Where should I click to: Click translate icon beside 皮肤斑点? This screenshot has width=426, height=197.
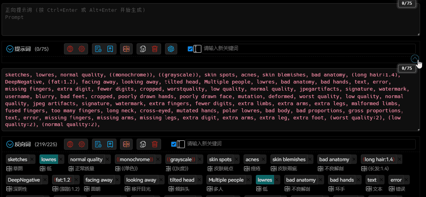point(210,169)
